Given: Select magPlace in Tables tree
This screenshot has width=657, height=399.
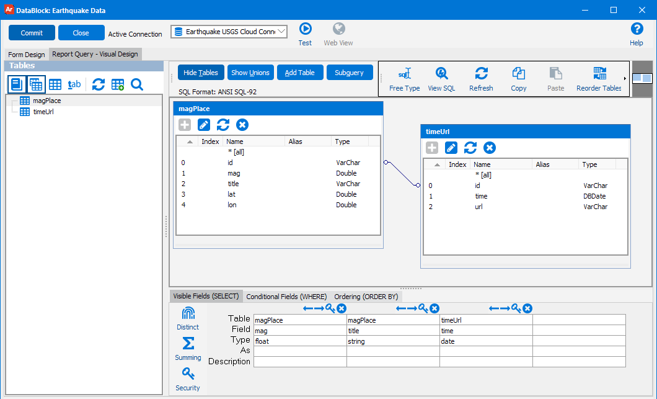Looking at the screenshot, I should [46, 101].
